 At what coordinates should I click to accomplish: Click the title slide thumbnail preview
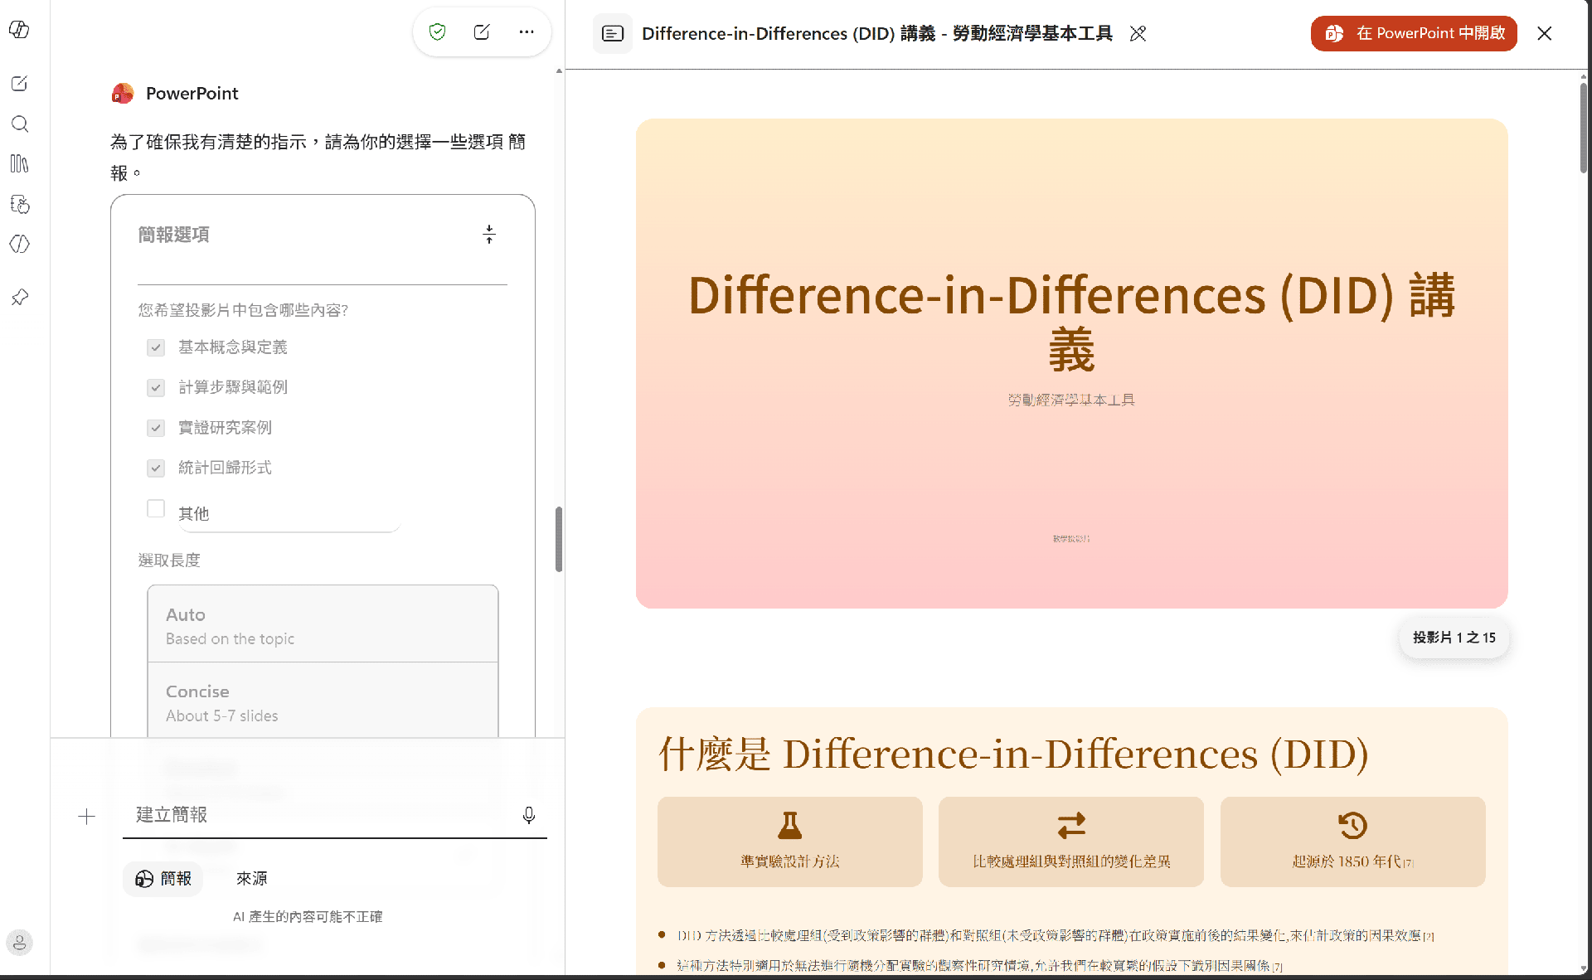click(1071, 363)
